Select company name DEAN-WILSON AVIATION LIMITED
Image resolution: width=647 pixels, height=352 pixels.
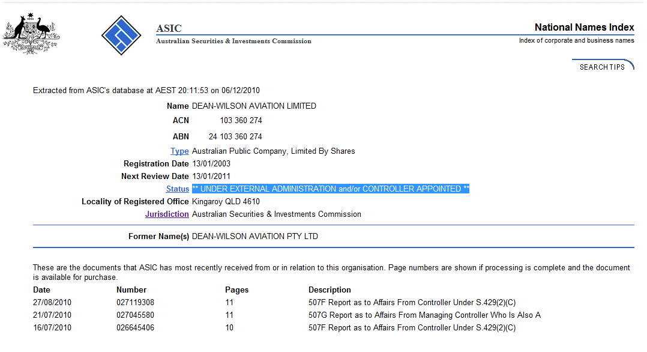[254, 106]
